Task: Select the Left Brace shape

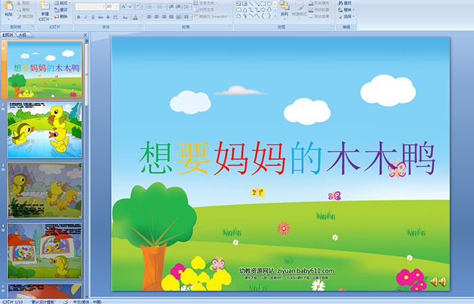Action: pyautogui.click(x=263, y=16)
